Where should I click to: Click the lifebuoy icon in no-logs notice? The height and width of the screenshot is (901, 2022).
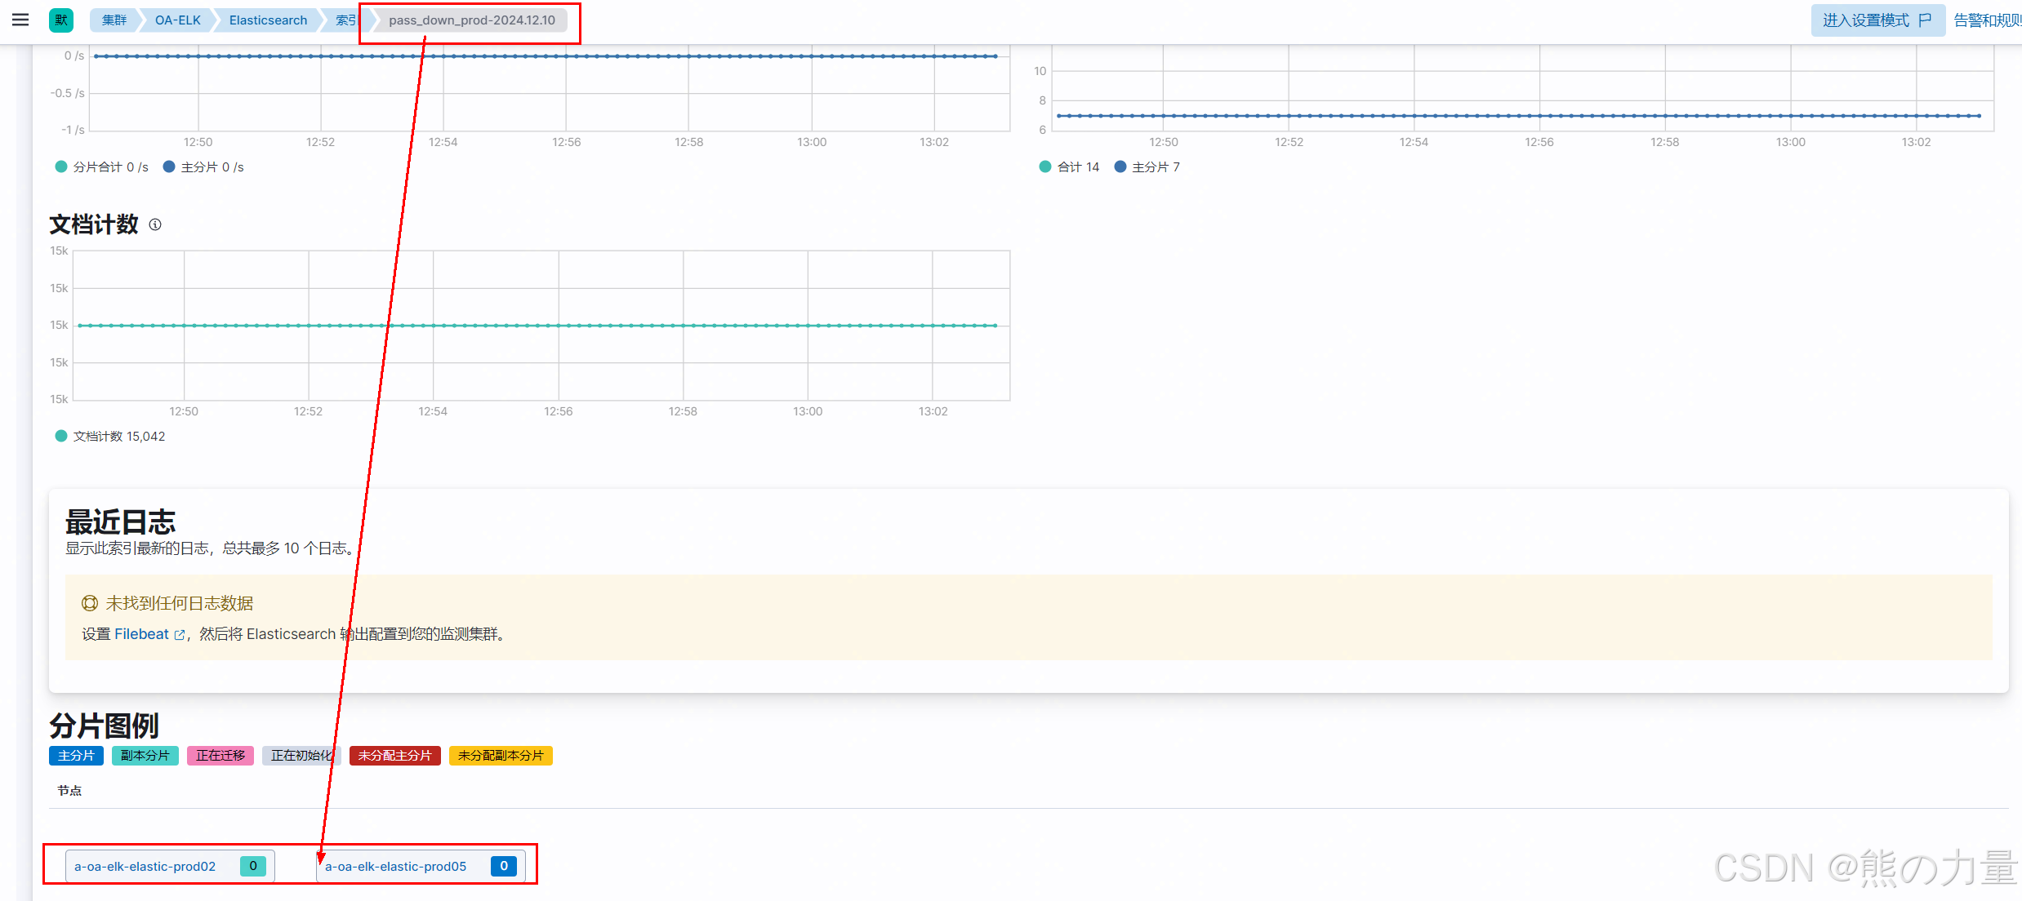[x=89, y=603]
